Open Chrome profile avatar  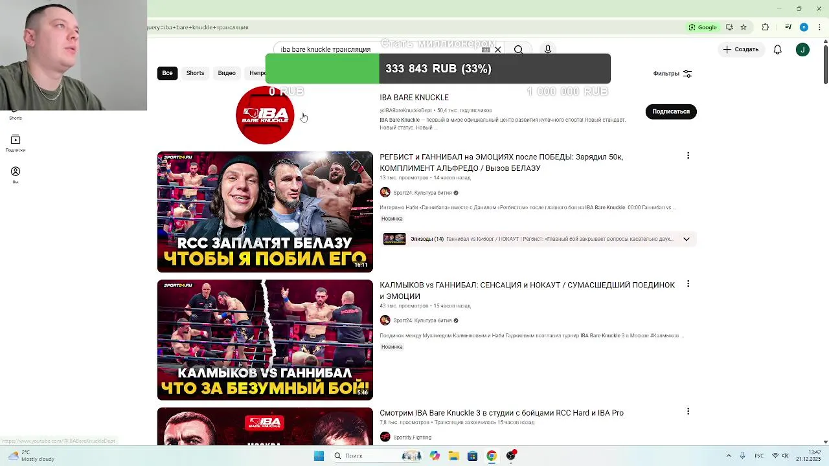click(804, 27)
